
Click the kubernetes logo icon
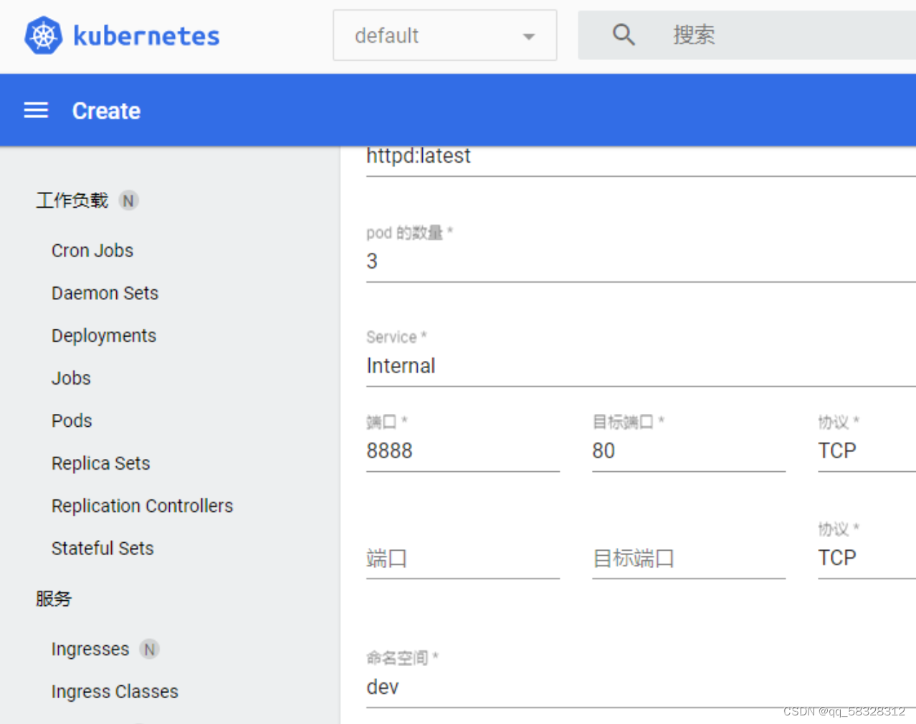[x=42, y=34]
